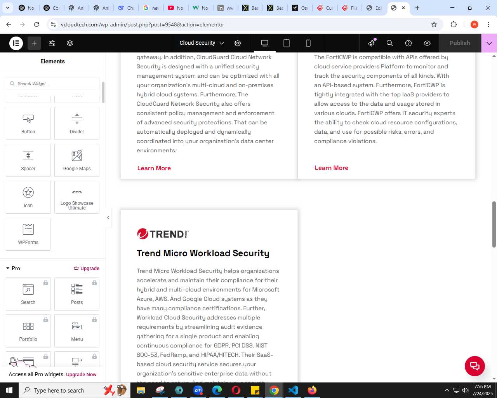Select the Trend Micro Workload Security heading
Viewport: 497px width, 398px height.
[x=203, y=253]
